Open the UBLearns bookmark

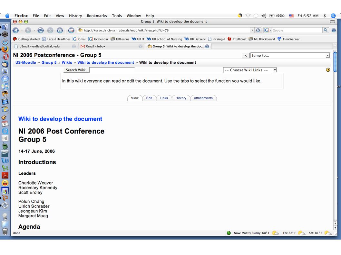pos(120,39)
